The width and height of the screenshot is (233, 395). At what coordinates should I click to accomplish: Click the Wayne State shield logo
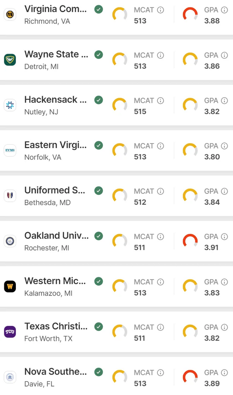pyautogui.click(x=10, y=60)
